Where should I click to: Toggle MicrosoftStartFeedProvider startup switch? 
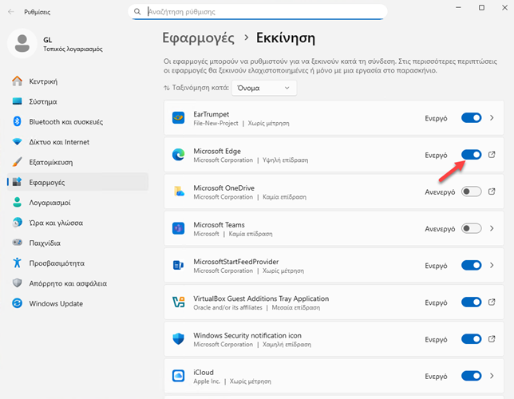coord(472,265)
